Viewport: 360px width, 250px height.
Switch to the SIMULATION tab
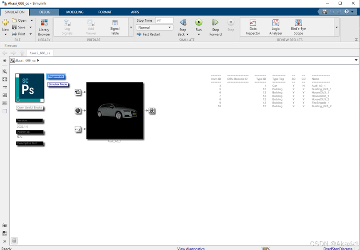[x=15, y=12]
